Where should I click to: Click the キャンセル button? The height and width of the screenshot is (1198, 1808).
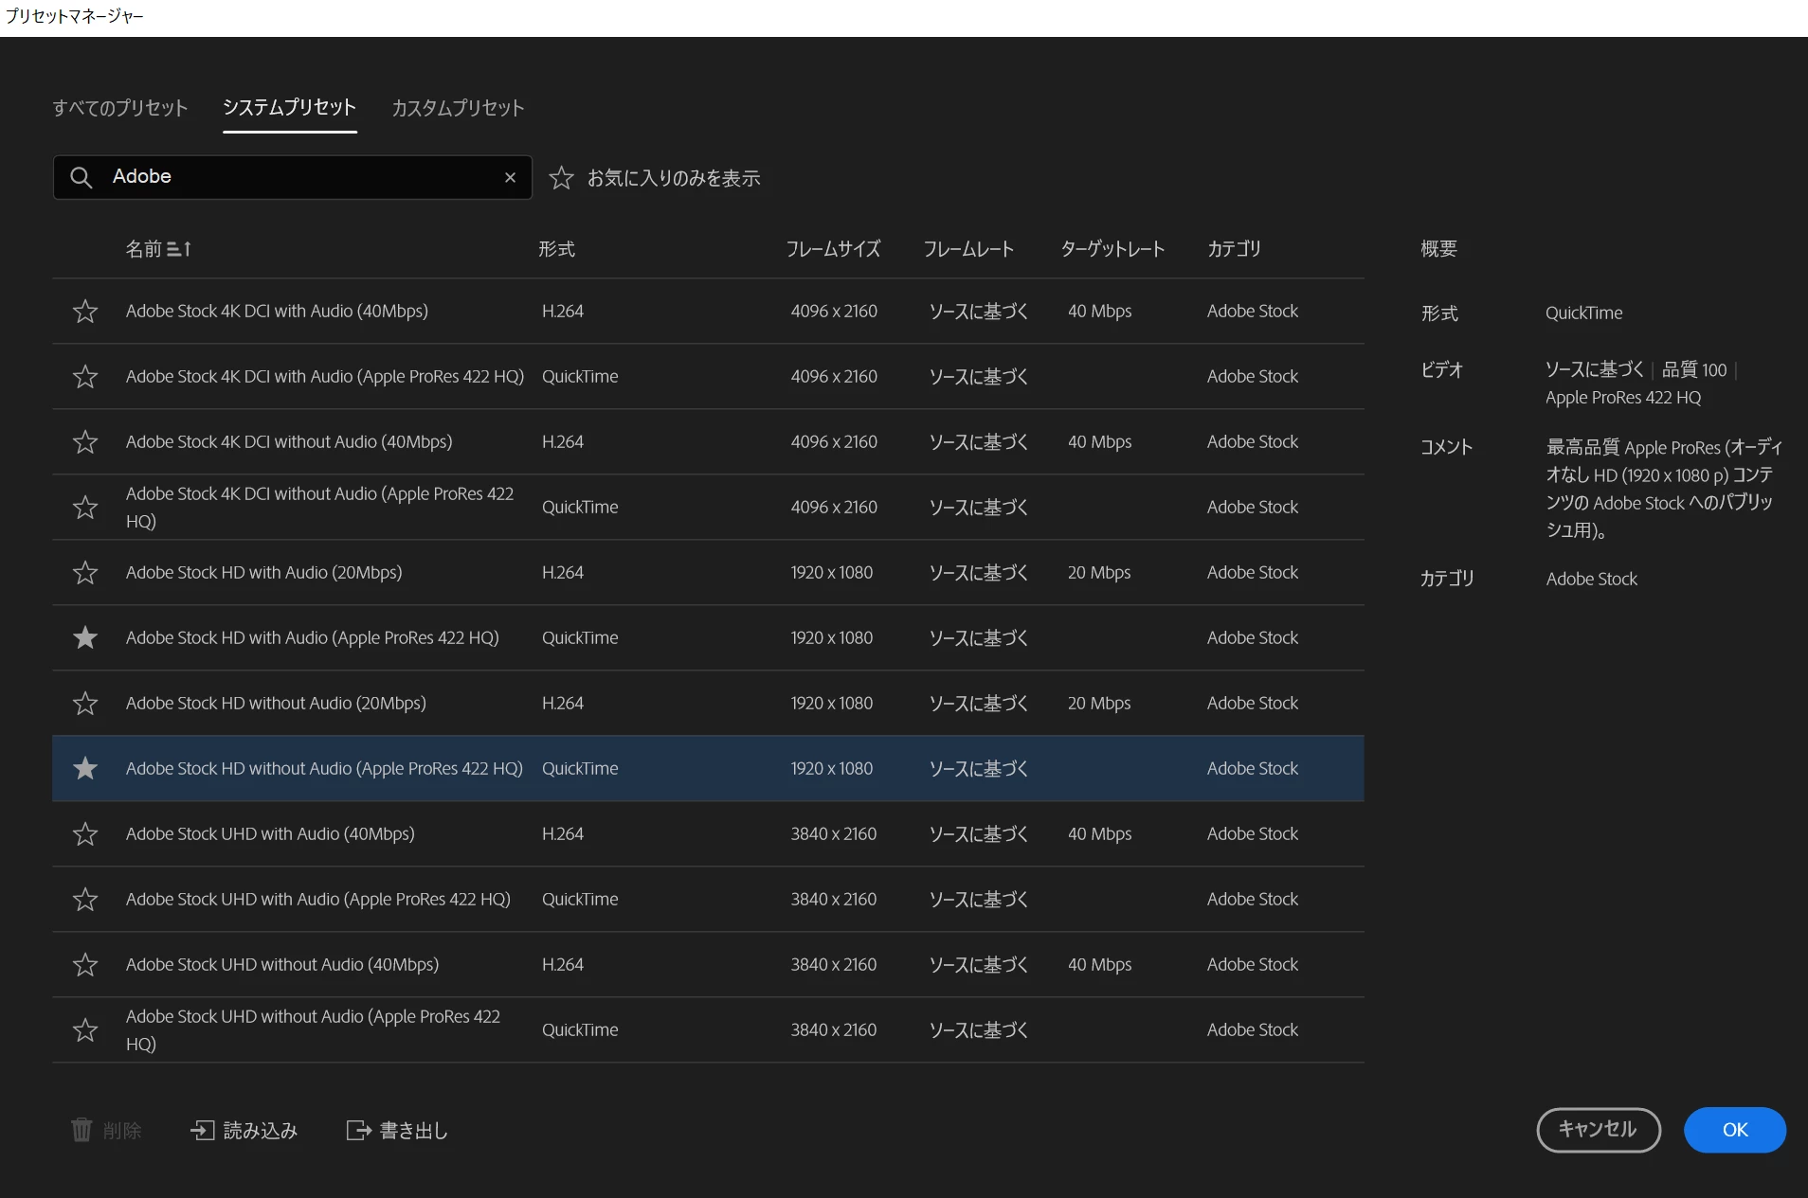pos(1598,1130)
